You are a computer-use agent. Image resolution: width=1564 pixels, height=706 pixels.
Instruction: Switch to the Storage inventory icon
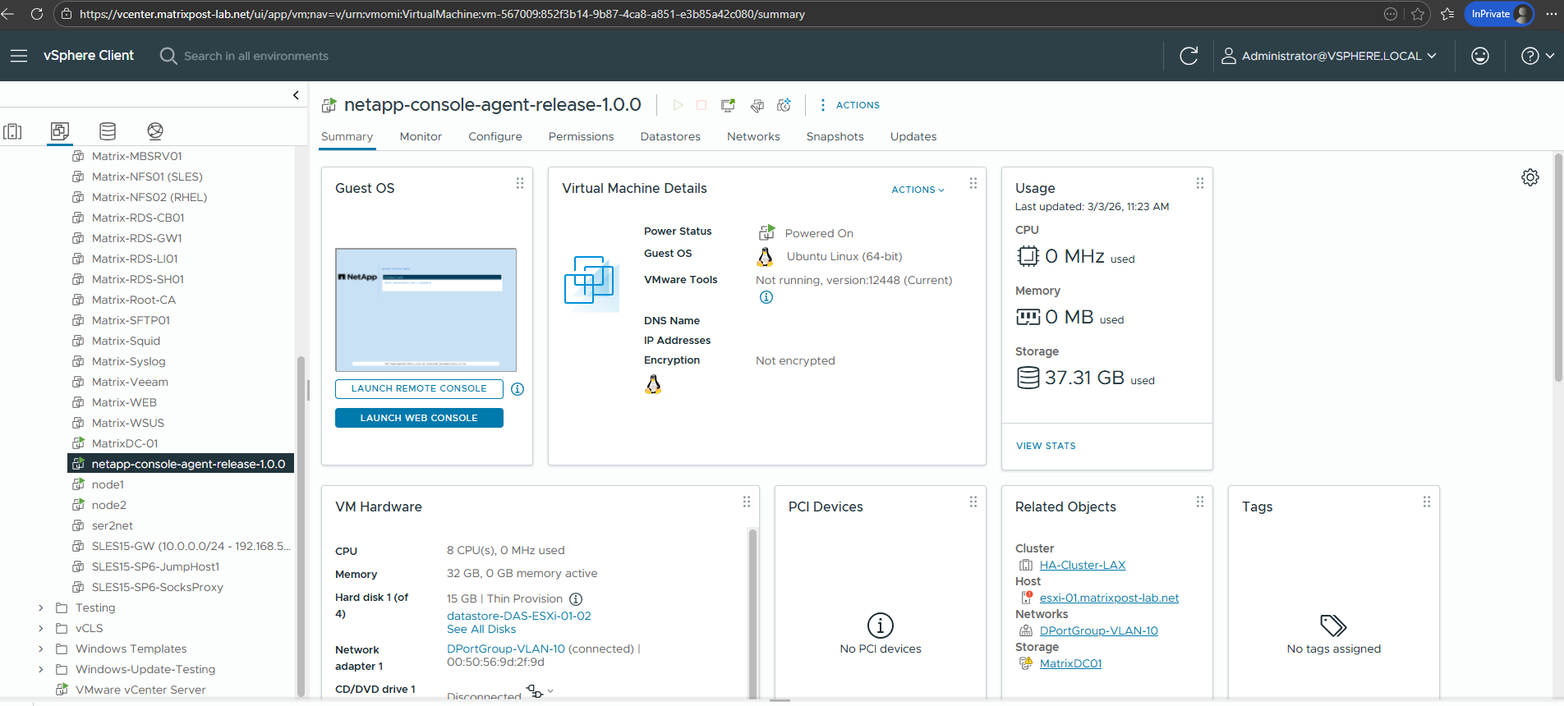pos(108,131)
